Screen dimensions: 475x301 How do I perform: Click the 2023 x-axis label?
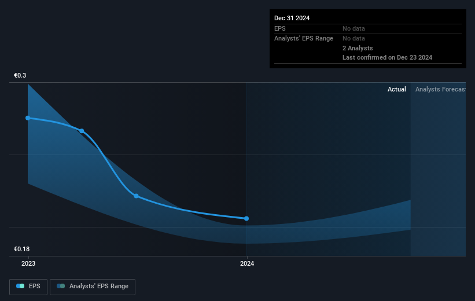(x=28, y=264)
